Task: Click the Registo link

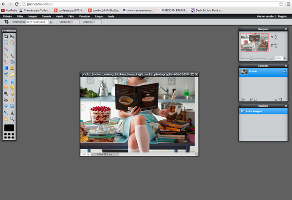Action: click(x=283, y=16)
